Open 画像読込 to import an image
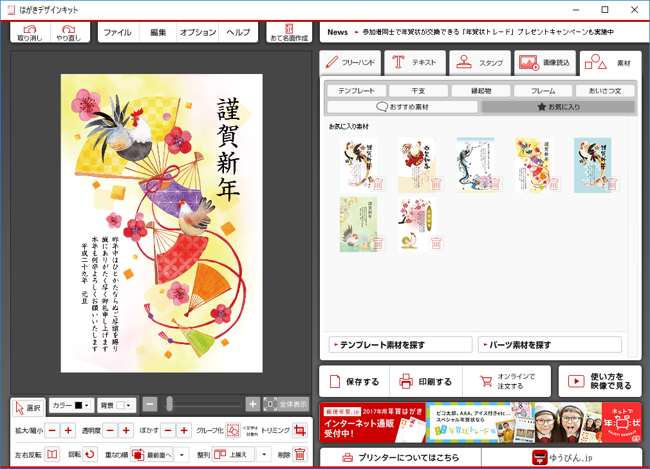This screenshot has width=650, height=469. [x=545, y=63]
